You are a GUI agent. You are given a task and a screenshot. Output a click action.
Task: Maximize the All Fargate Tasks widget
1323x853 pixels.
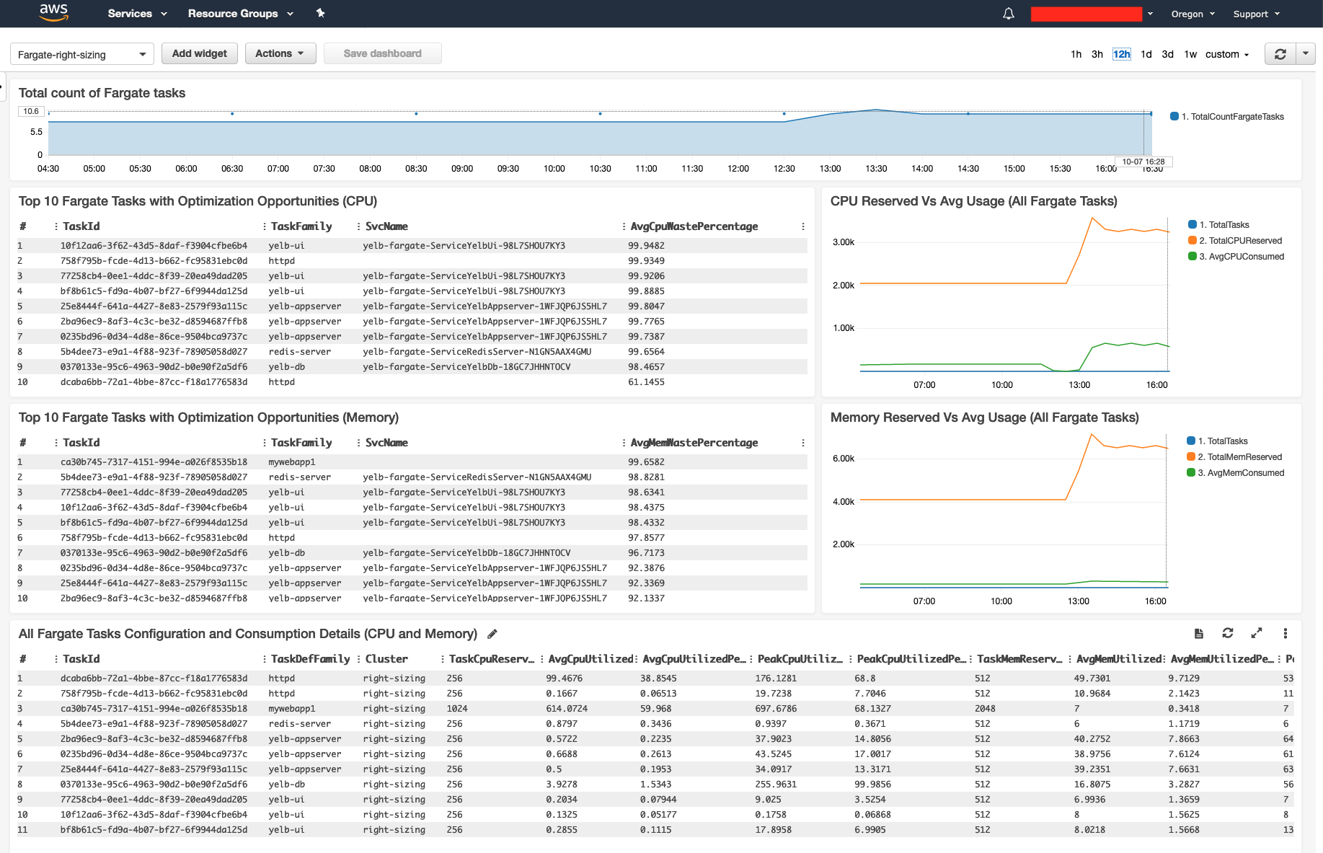point(1257,633)
